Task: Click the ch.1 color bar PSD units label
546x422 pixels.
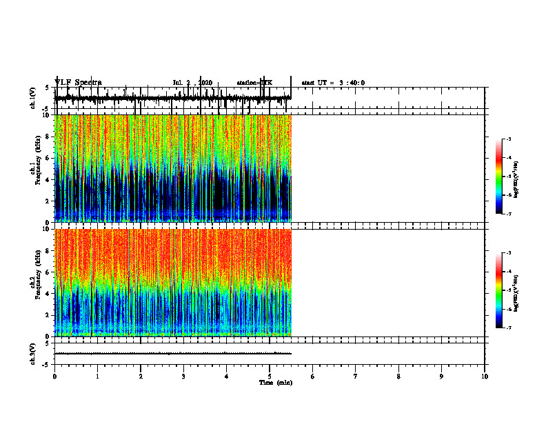Action: point(516,180)
